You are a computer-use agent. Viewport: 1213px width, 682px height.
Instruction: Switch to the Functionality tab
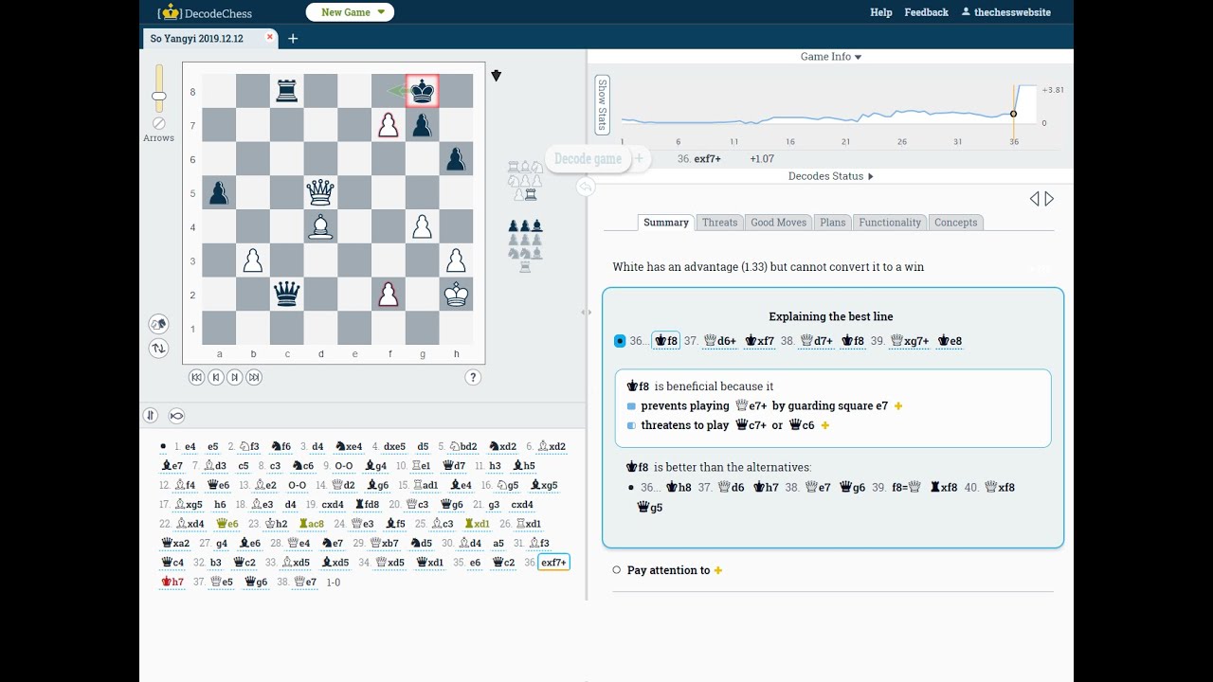(890, 223)
